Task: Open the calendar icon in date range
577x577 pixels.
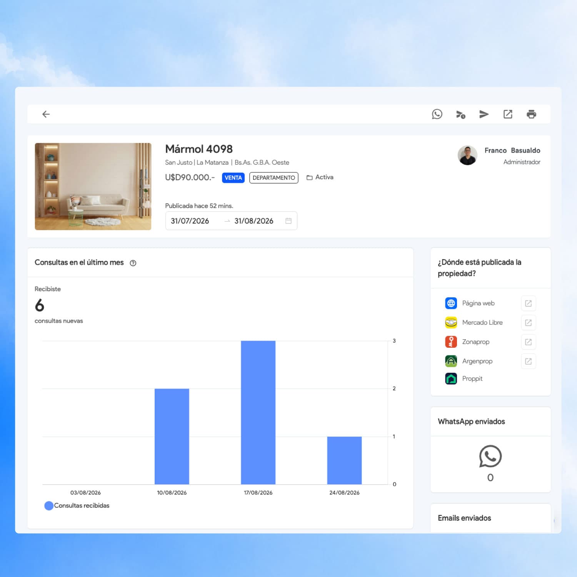Action: 288,221
